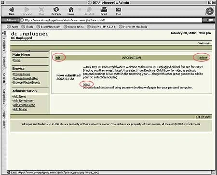217x175 pixels.
Task: Open the Scrapbook side tab
Action: pyautogui.click(x=4, y=97)
